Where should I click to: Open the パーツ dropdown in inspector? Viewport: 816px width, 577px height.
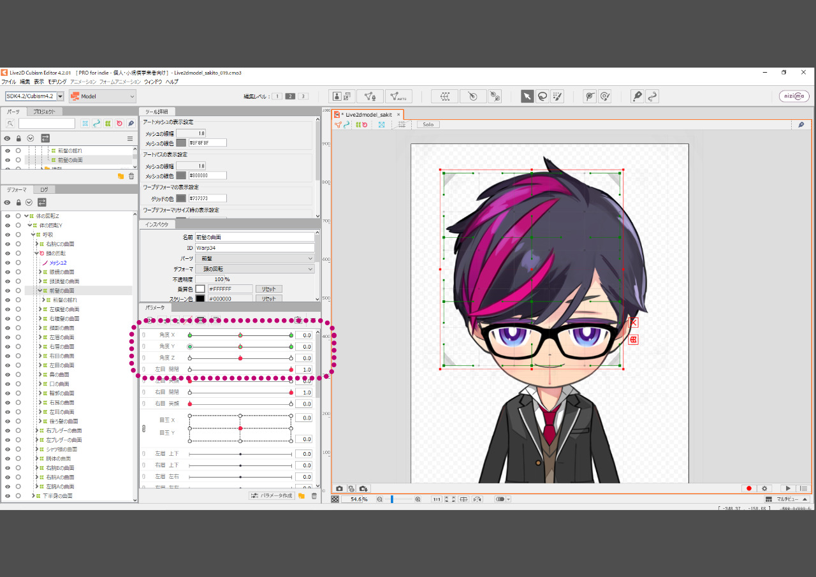pos(255,258)
